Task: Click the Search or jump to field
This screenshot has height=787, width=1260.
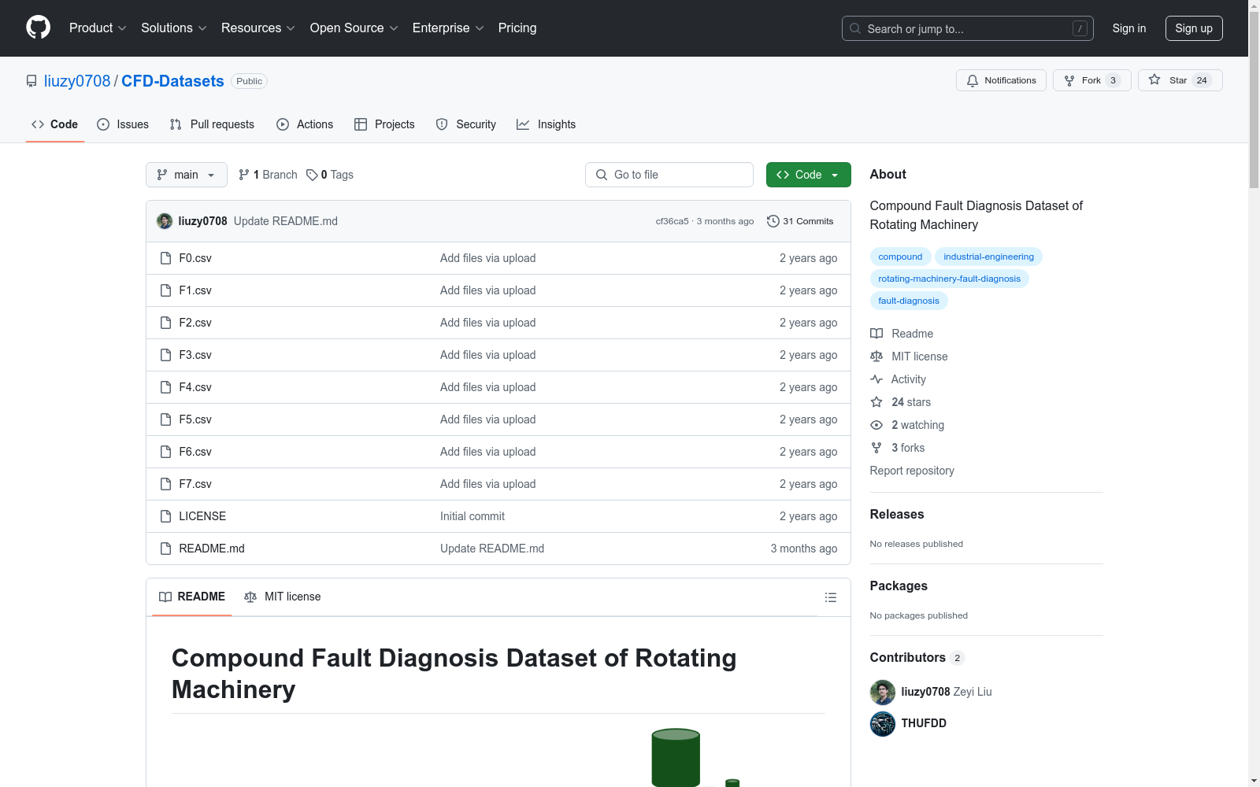Action: (x=968, y=28)
